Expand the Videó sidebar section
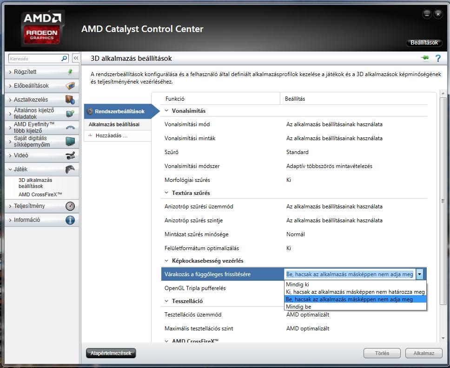Image resolution: width=450 pixels, height=368 pixels. click(42, 155)
